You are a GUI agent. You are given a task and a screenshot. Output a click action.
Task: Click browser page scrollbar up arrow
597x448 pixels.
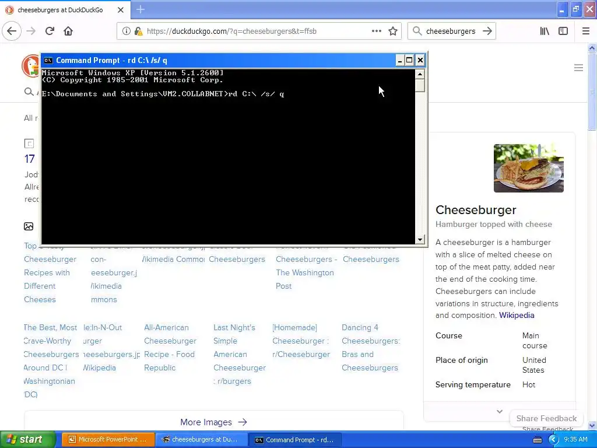[592, 48]
